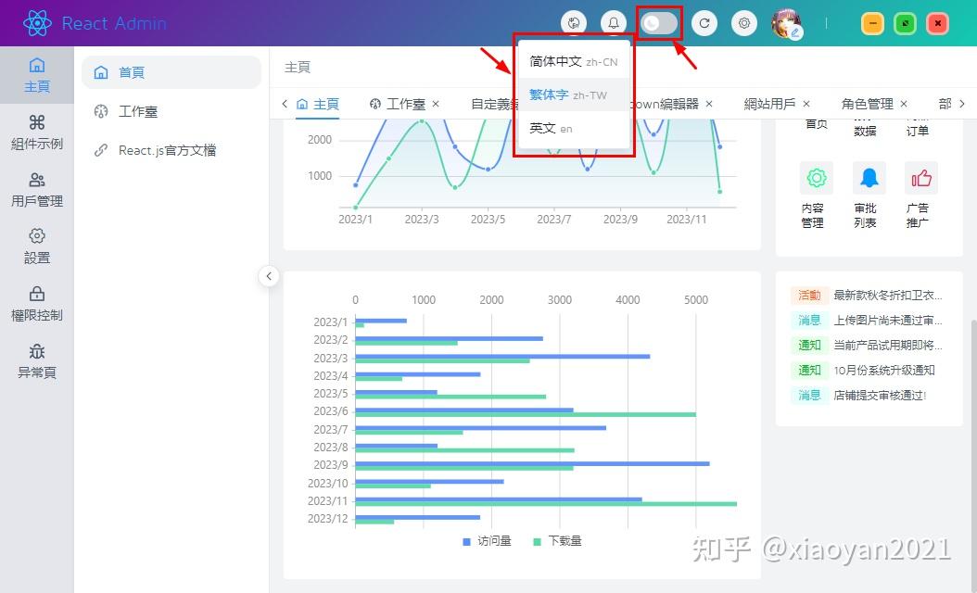Open 主頁 section in left sidebar
Viewport: 977px width, 593px height.
pos(37,75)
